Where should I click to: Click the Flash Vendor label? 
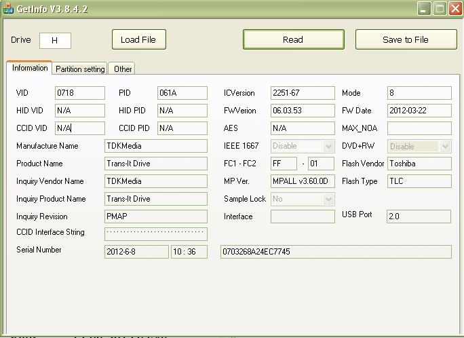[363, 164]
